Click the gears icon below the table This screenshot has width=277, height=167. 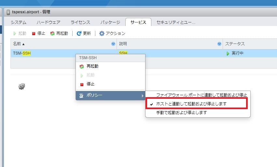coord(22,86)
